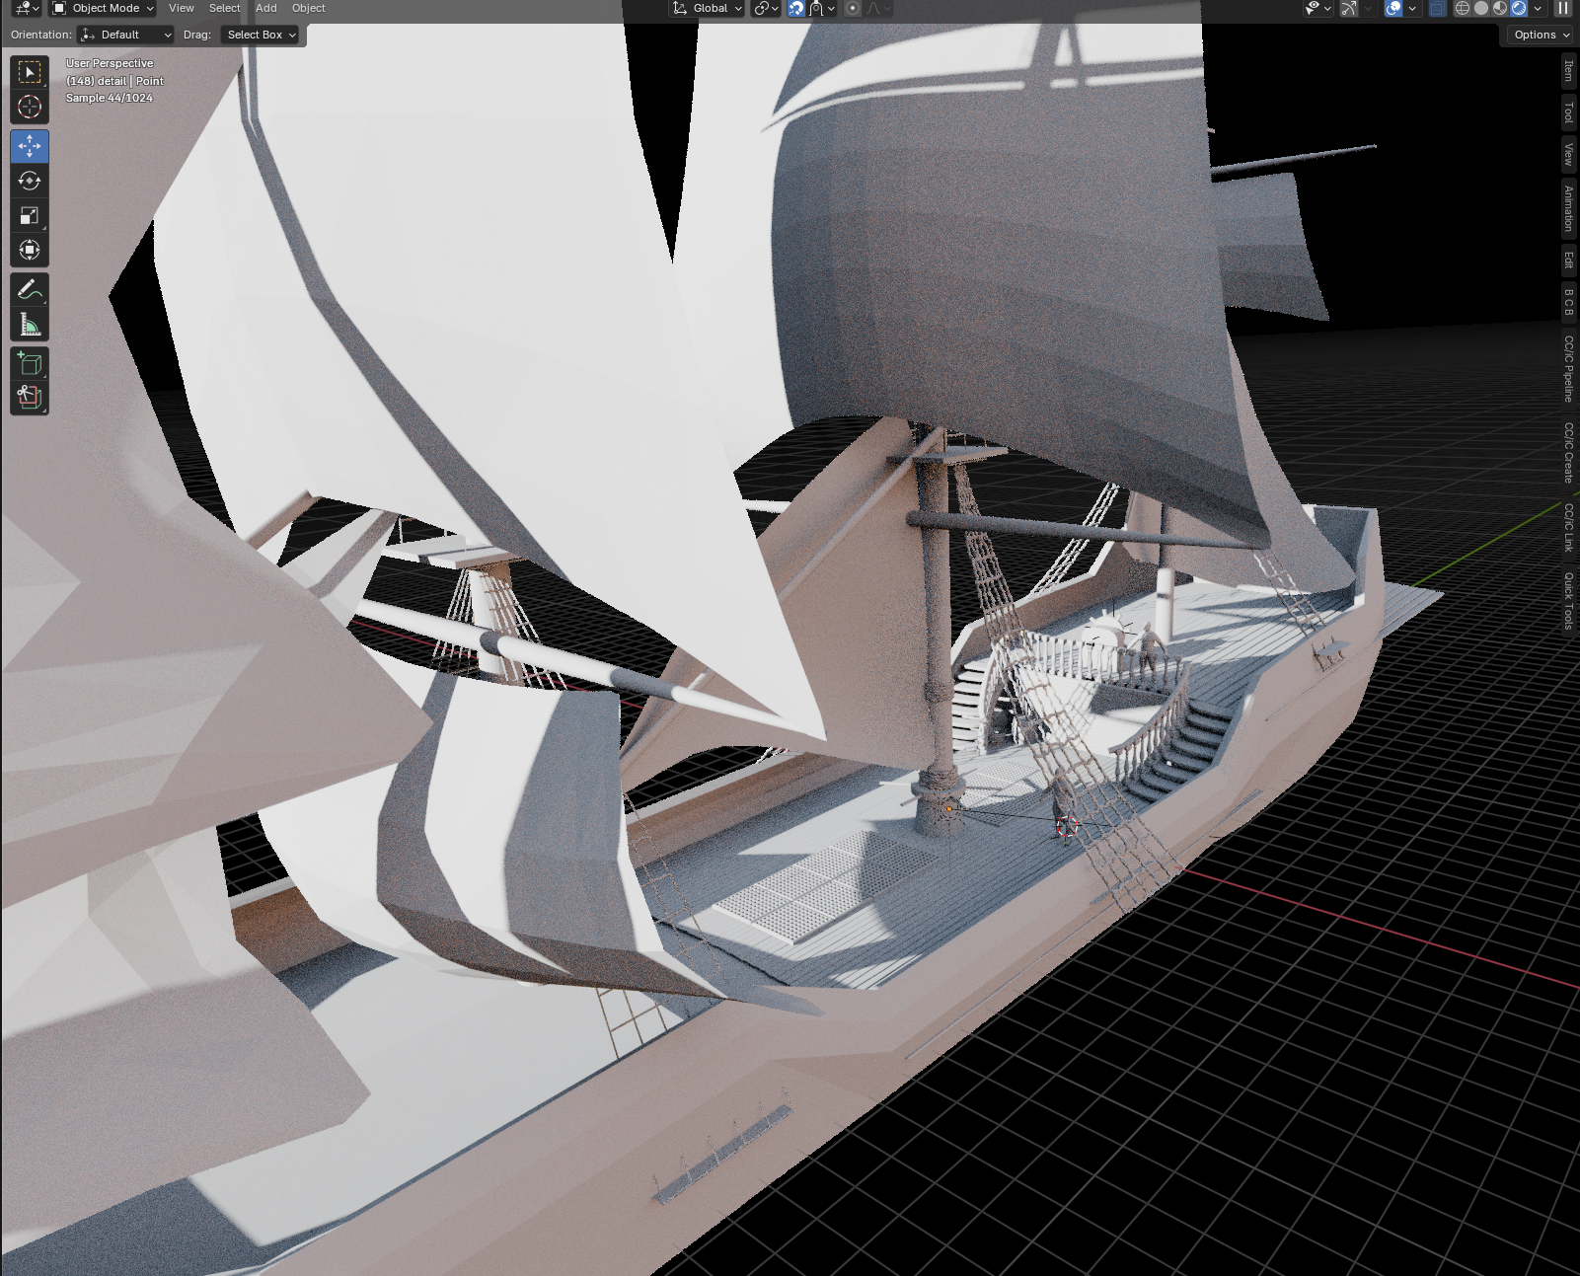The width and height of the screenshot is (1580, 1276).
Task: Toggle the magnet Snap button
Action: 796,9
